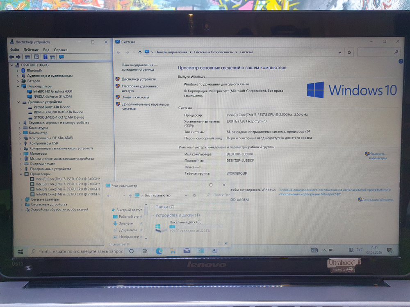Select Устройства обработки изображений category
Screen dimensions: 410x307
pyautogui.click(x=59, y=210)
